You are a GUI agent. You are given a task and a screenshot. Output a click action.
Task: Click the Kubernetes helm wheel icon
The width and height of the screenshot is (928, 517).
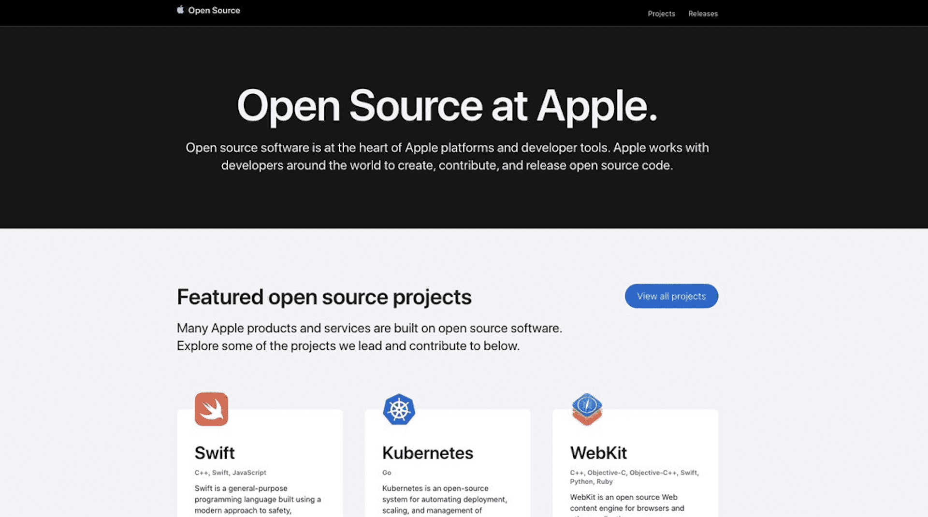pos(399,409)
